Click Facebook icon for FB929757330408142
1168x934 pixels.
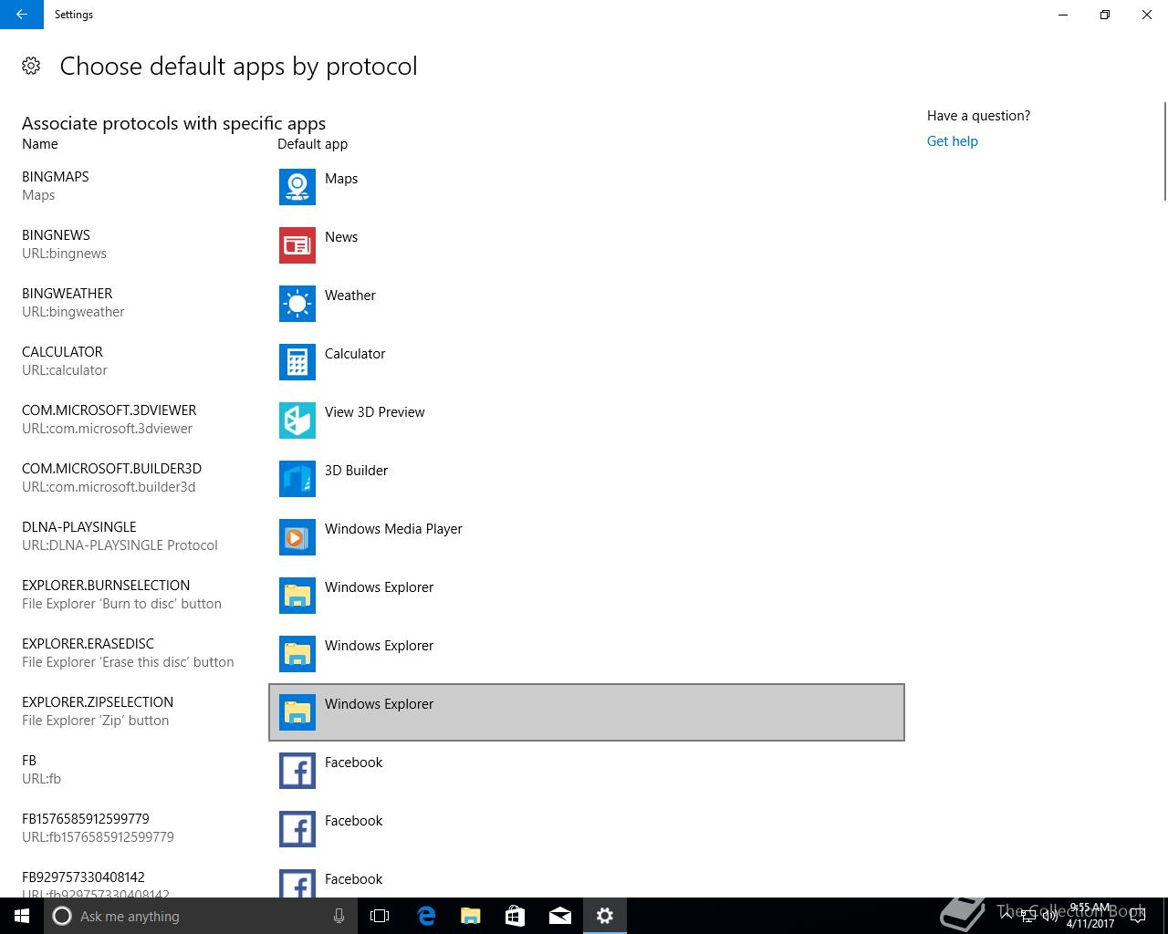297,883
